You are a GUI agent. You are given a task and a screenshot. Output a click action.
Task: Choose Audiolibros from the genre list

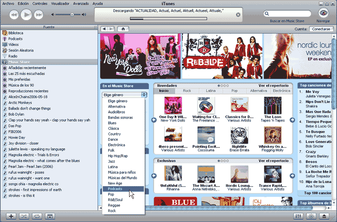click(x=123, y=112)
